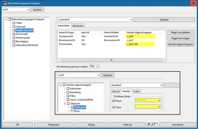Screen dimensions: 198x129
Task: Toggle the Type checkbox under Zichtbare lijnen
Action: pyautogui.click(x=114, y=107)
